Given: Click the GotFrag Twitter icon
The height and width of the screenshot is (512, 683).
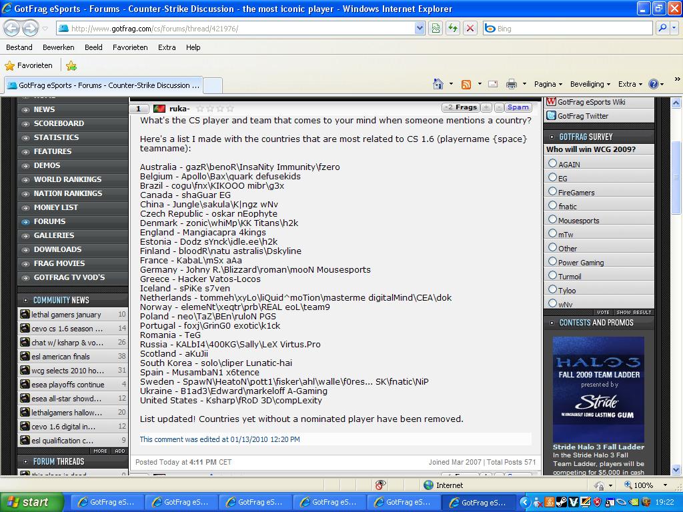Looking at the screenshot, I should [551, 116].
